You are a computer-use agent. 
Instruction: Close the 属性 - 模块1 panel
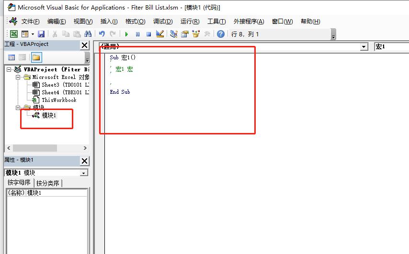tap(84, 161)
